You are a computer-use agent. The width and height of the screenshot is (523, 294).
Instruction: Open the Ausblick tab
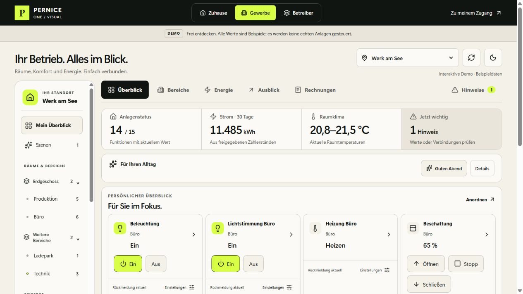tap(264, 90)
